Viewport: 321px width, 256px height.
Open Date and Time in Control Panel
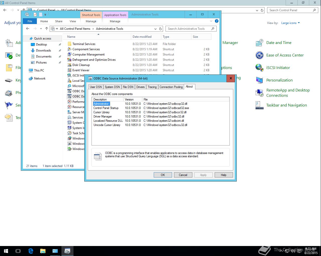pos(259,43)
